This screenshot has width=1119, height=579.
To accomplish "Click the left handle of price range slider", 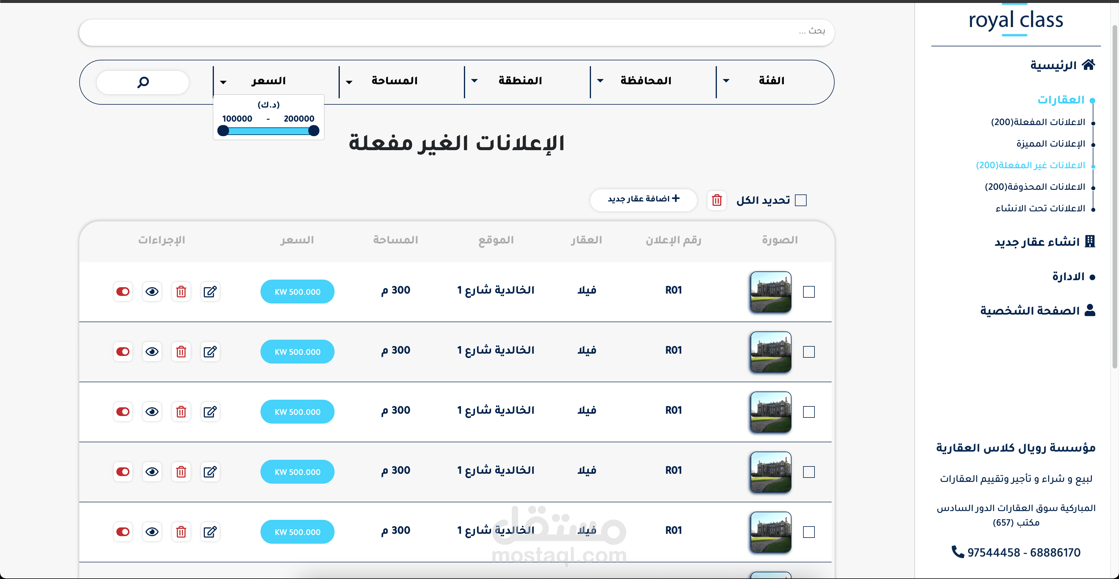I will [x=223, y=130].
